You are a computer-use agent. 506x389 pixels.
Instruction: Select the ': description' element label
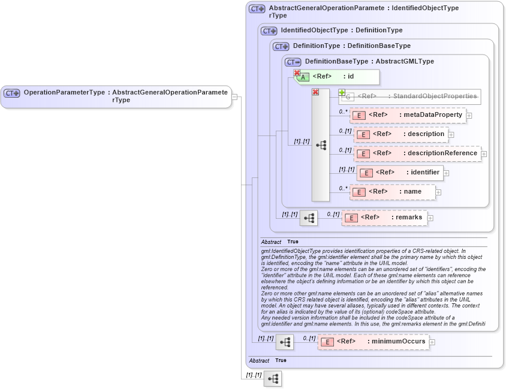pyautogui.click(x=424, y=134)
